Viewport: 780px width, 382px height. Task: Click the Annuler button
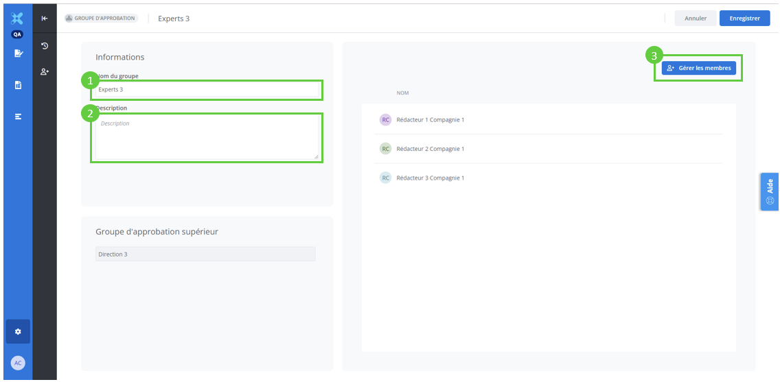point(696,19)
